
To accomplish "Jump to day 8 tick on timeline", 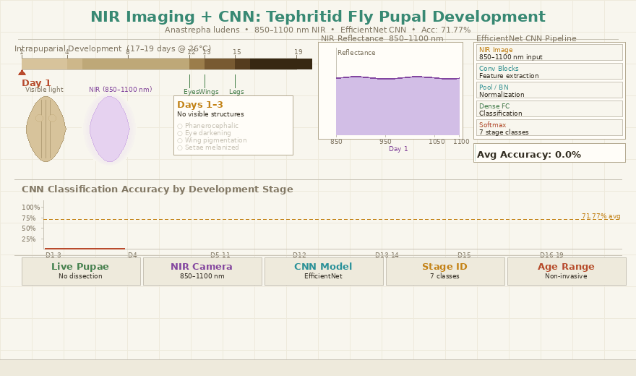I will coord(128,52).
